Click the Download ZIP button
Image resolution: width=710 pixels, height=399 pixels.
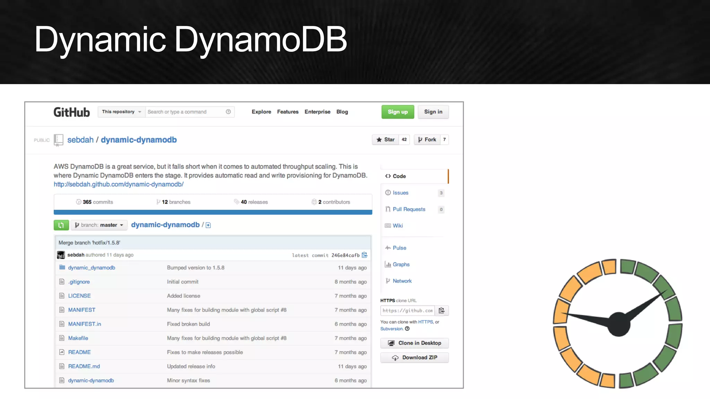[x=414, y=357]
